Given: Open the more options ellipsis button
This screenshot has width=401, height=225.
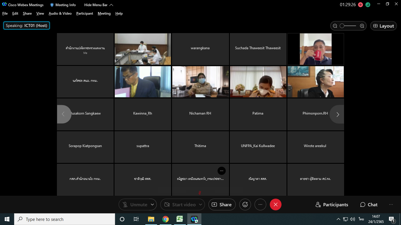Looking at the screenshot, I should point(260,204).
